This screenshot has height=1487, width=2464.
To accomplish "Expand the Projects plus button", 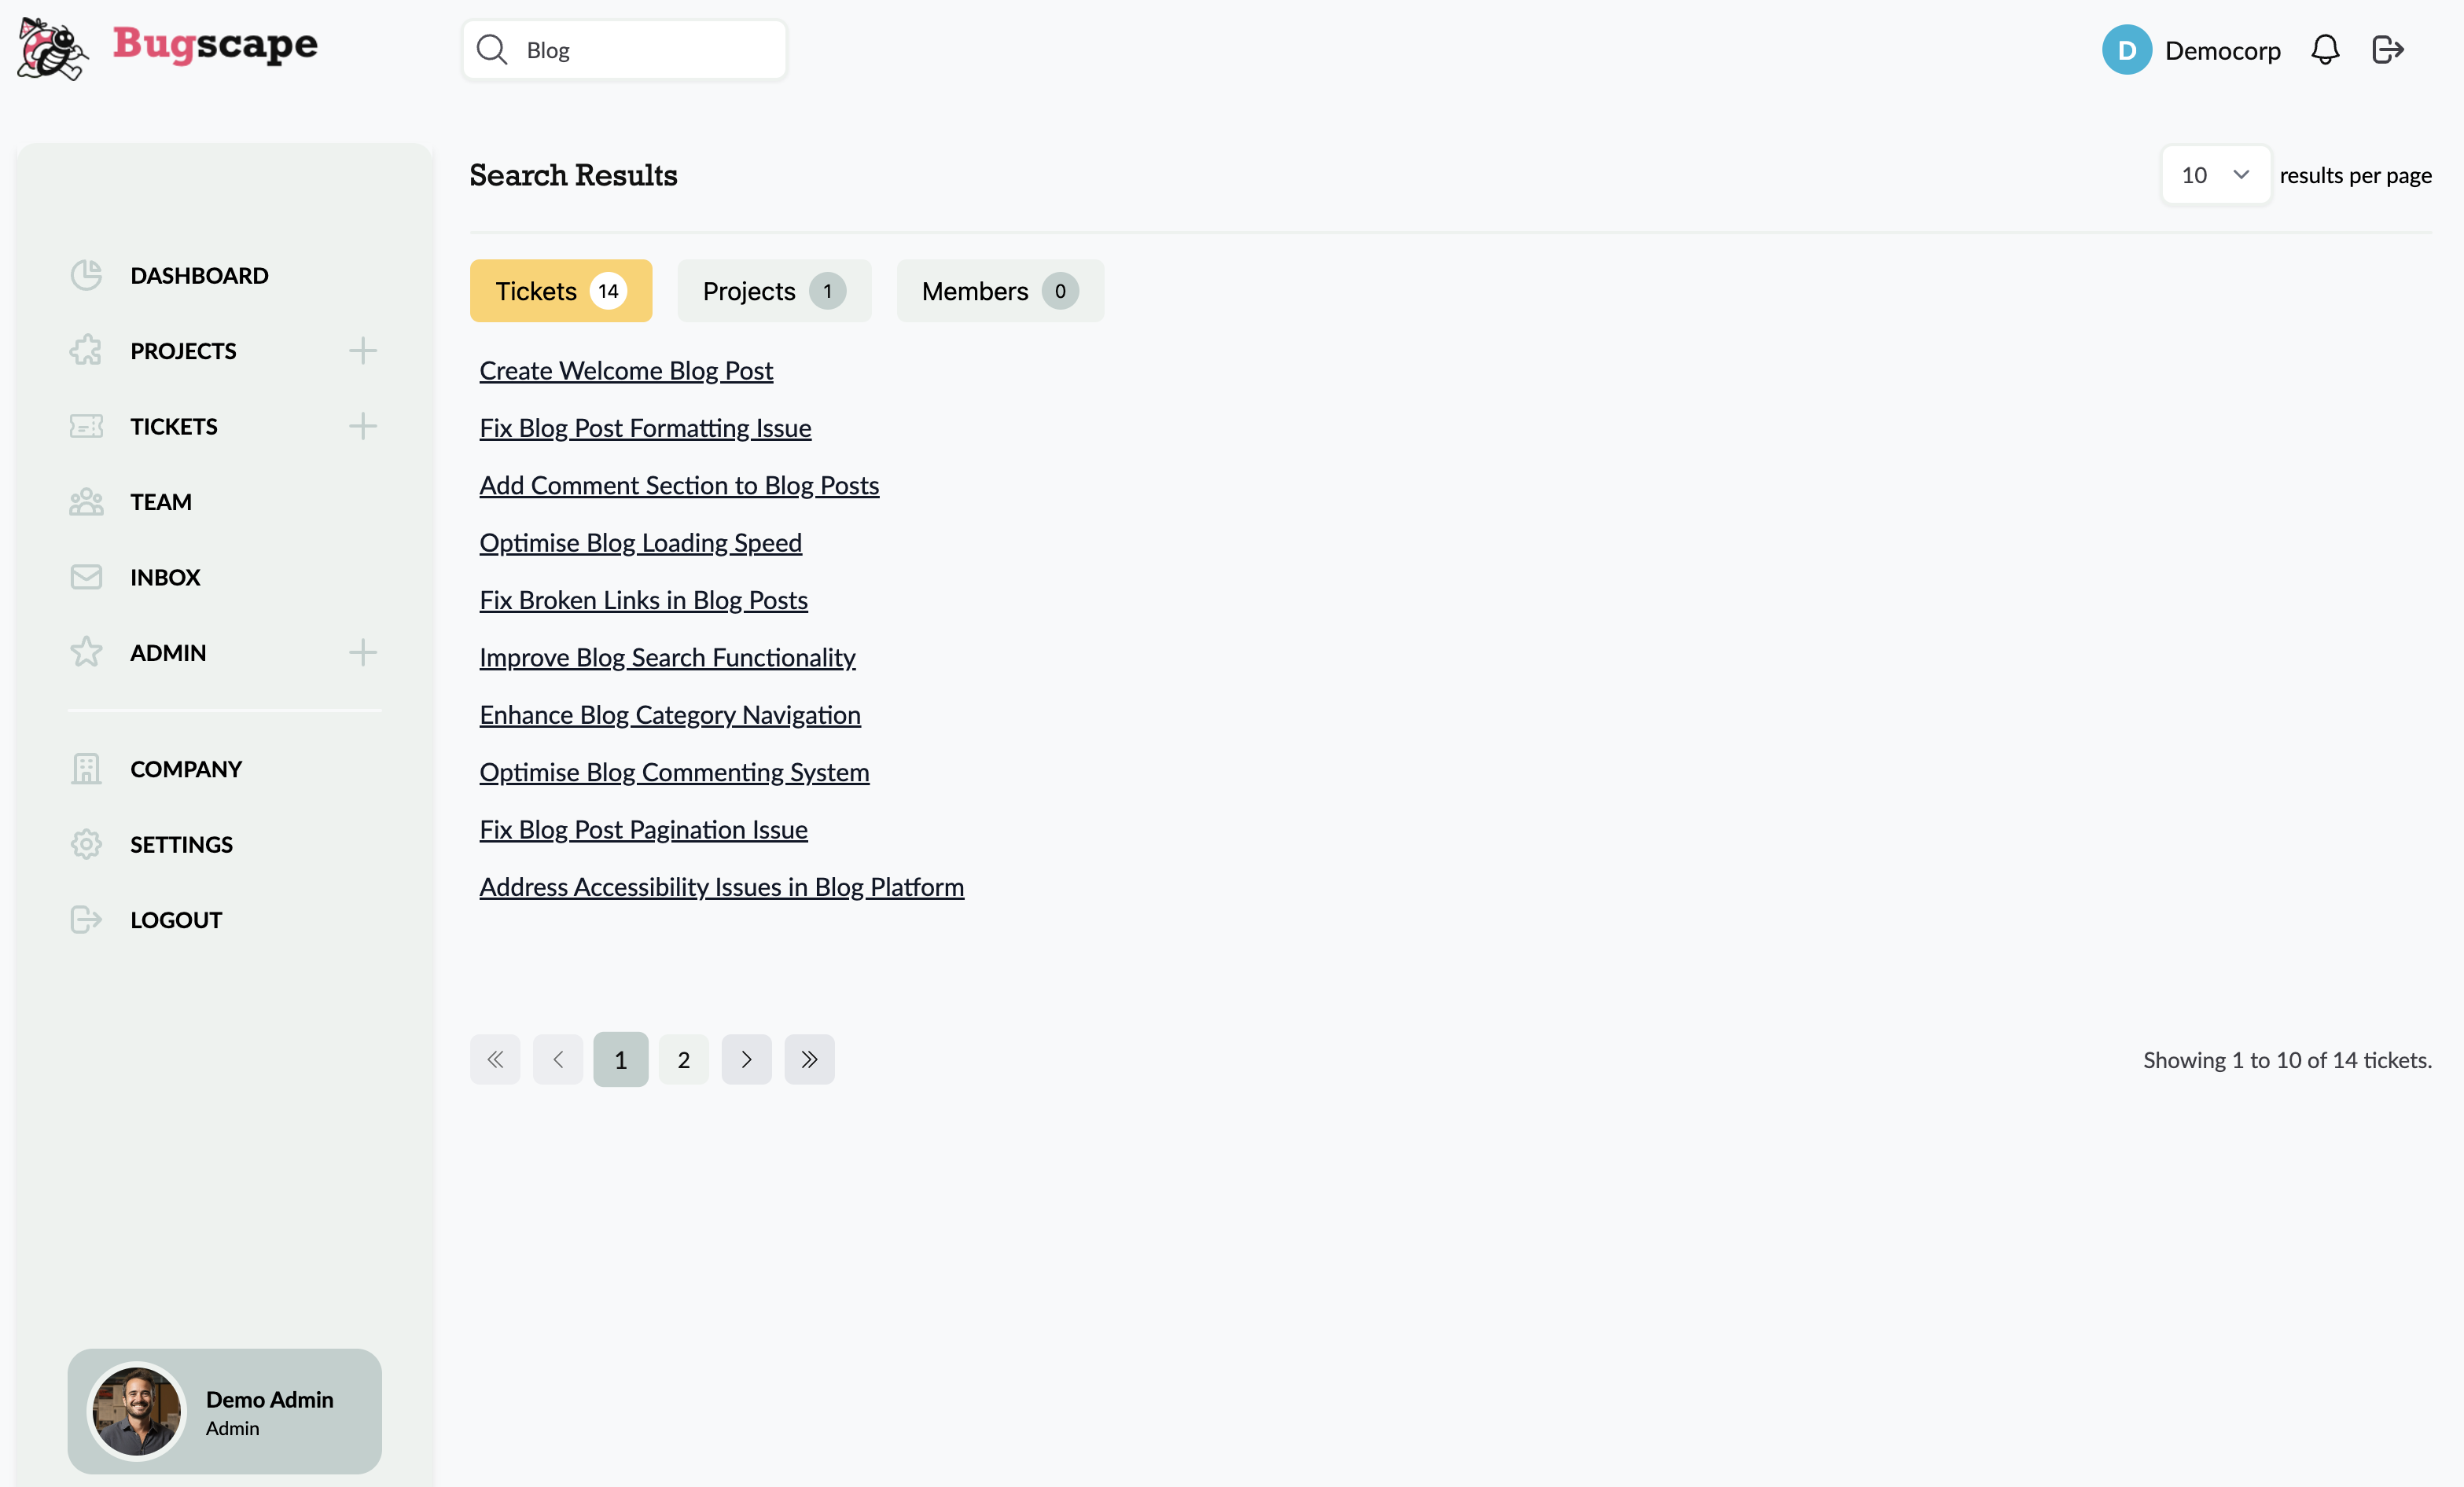I will coord(363,351).
